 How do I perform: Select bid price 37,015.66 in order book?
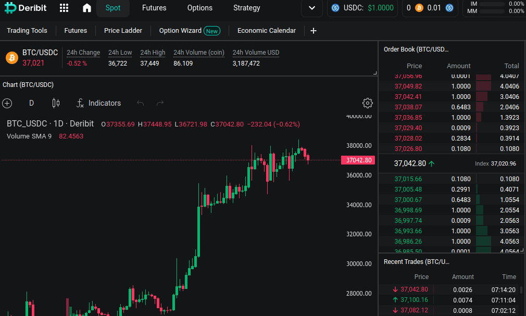408,179
